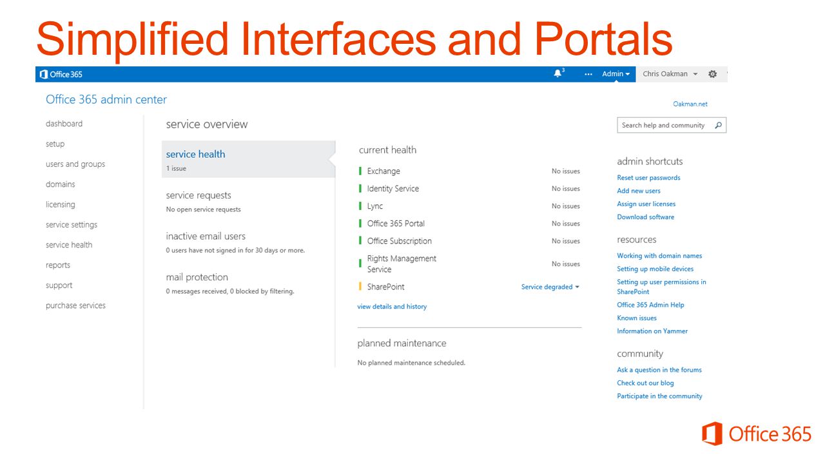This screenshot has height=464, width=825.
Task: Click the Office 365 Portal row label
Action: point(396,224)
